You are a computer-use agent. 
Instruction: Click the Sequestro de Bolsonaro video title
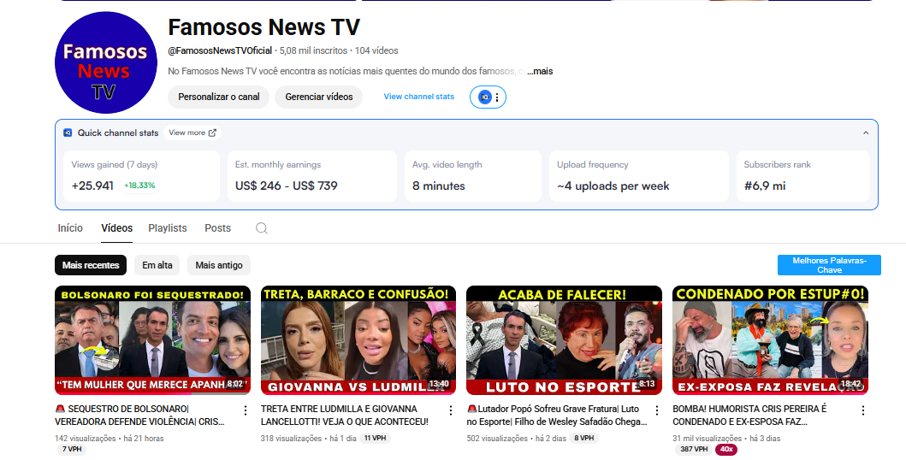[140, 416]
